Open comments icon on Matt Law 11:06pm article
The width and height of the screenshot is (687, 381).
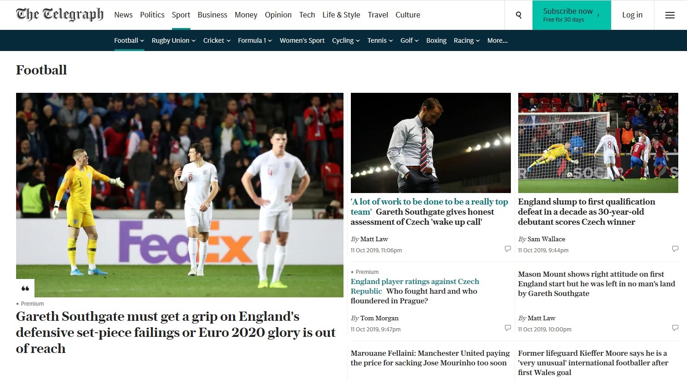(x=508, y=249)
